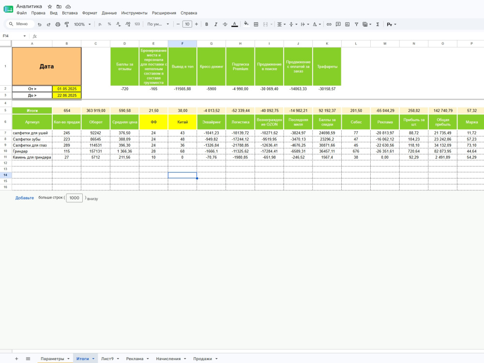The height and width of the screenshot is (363, 484).
Task: Click the Merge cells icon
Action: point(265,24)
